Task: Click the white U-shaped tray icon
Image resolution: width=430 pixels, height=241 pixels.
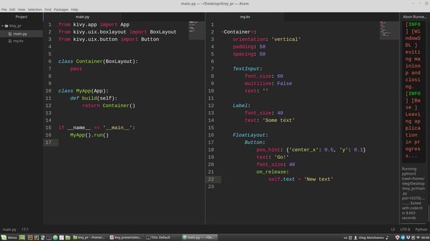Action: [408, 238]
